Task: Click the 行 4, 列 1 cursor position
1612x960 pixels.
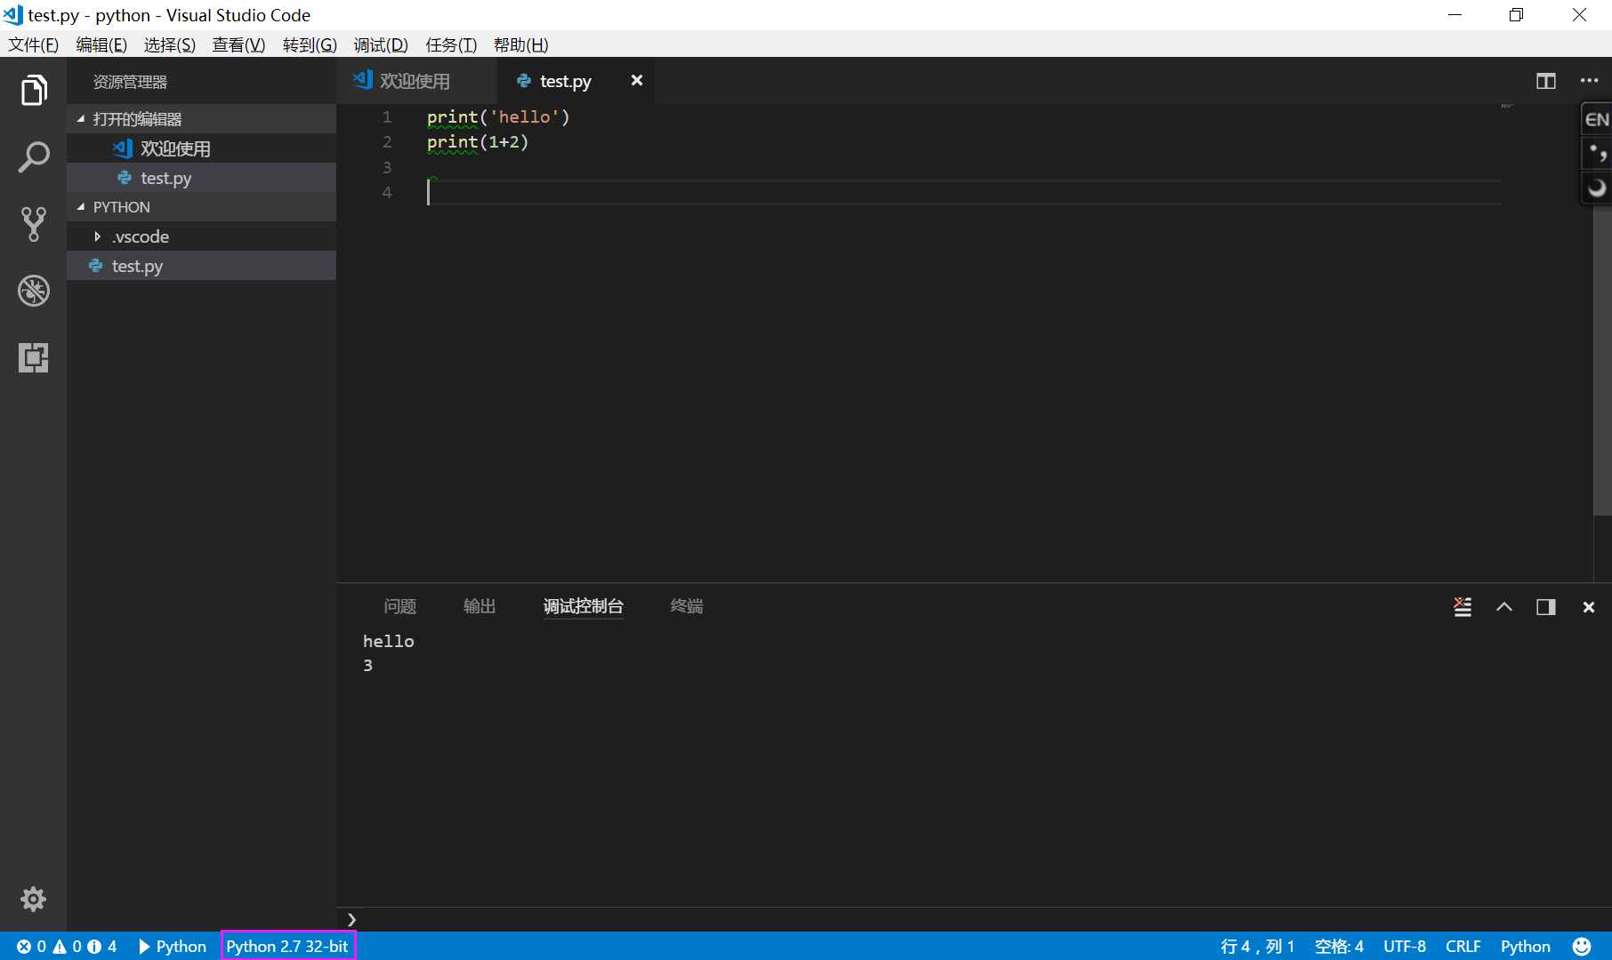Action: pos(1257,947)
